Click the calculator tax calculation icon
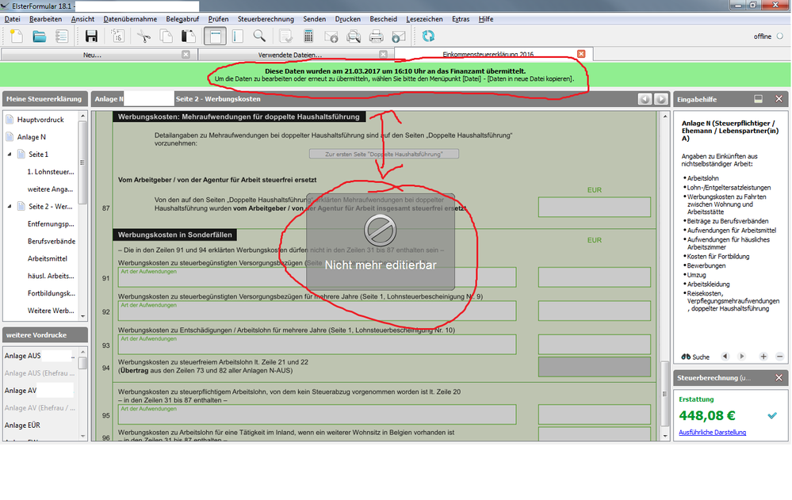 pyautogui.click(x=308, y=36)
